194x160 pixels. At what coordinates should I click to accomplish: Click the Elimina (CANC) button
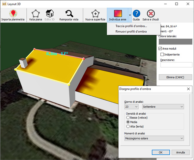pyautogui.click(x=175, y=77)
